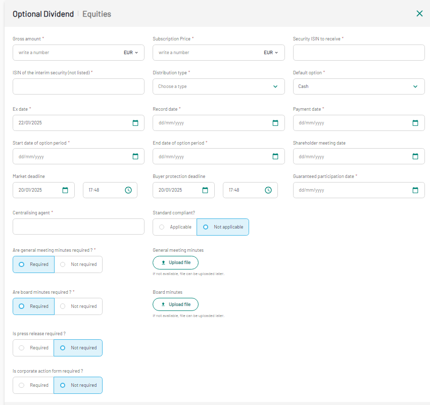Screen dimensions: 430x405
Task: Change the Gross amount currency EUR selector
Action: [x=131, y=53]
